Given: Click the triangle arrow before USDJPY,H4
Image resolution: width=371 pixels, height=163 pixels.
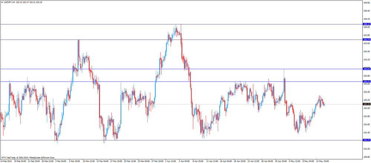Looking at the screenshot, I should point(2,2).
